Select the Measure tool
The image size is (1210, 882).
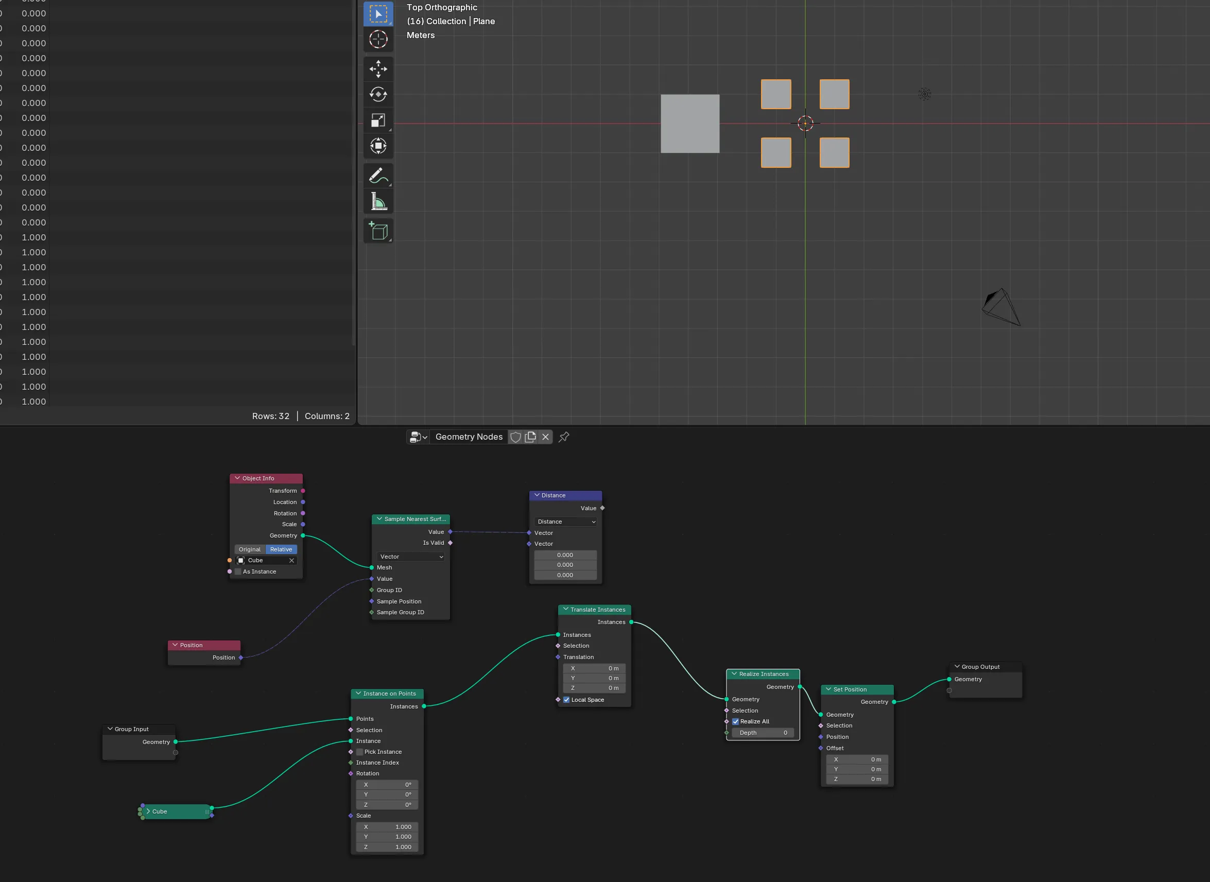[x=378, y=201]
